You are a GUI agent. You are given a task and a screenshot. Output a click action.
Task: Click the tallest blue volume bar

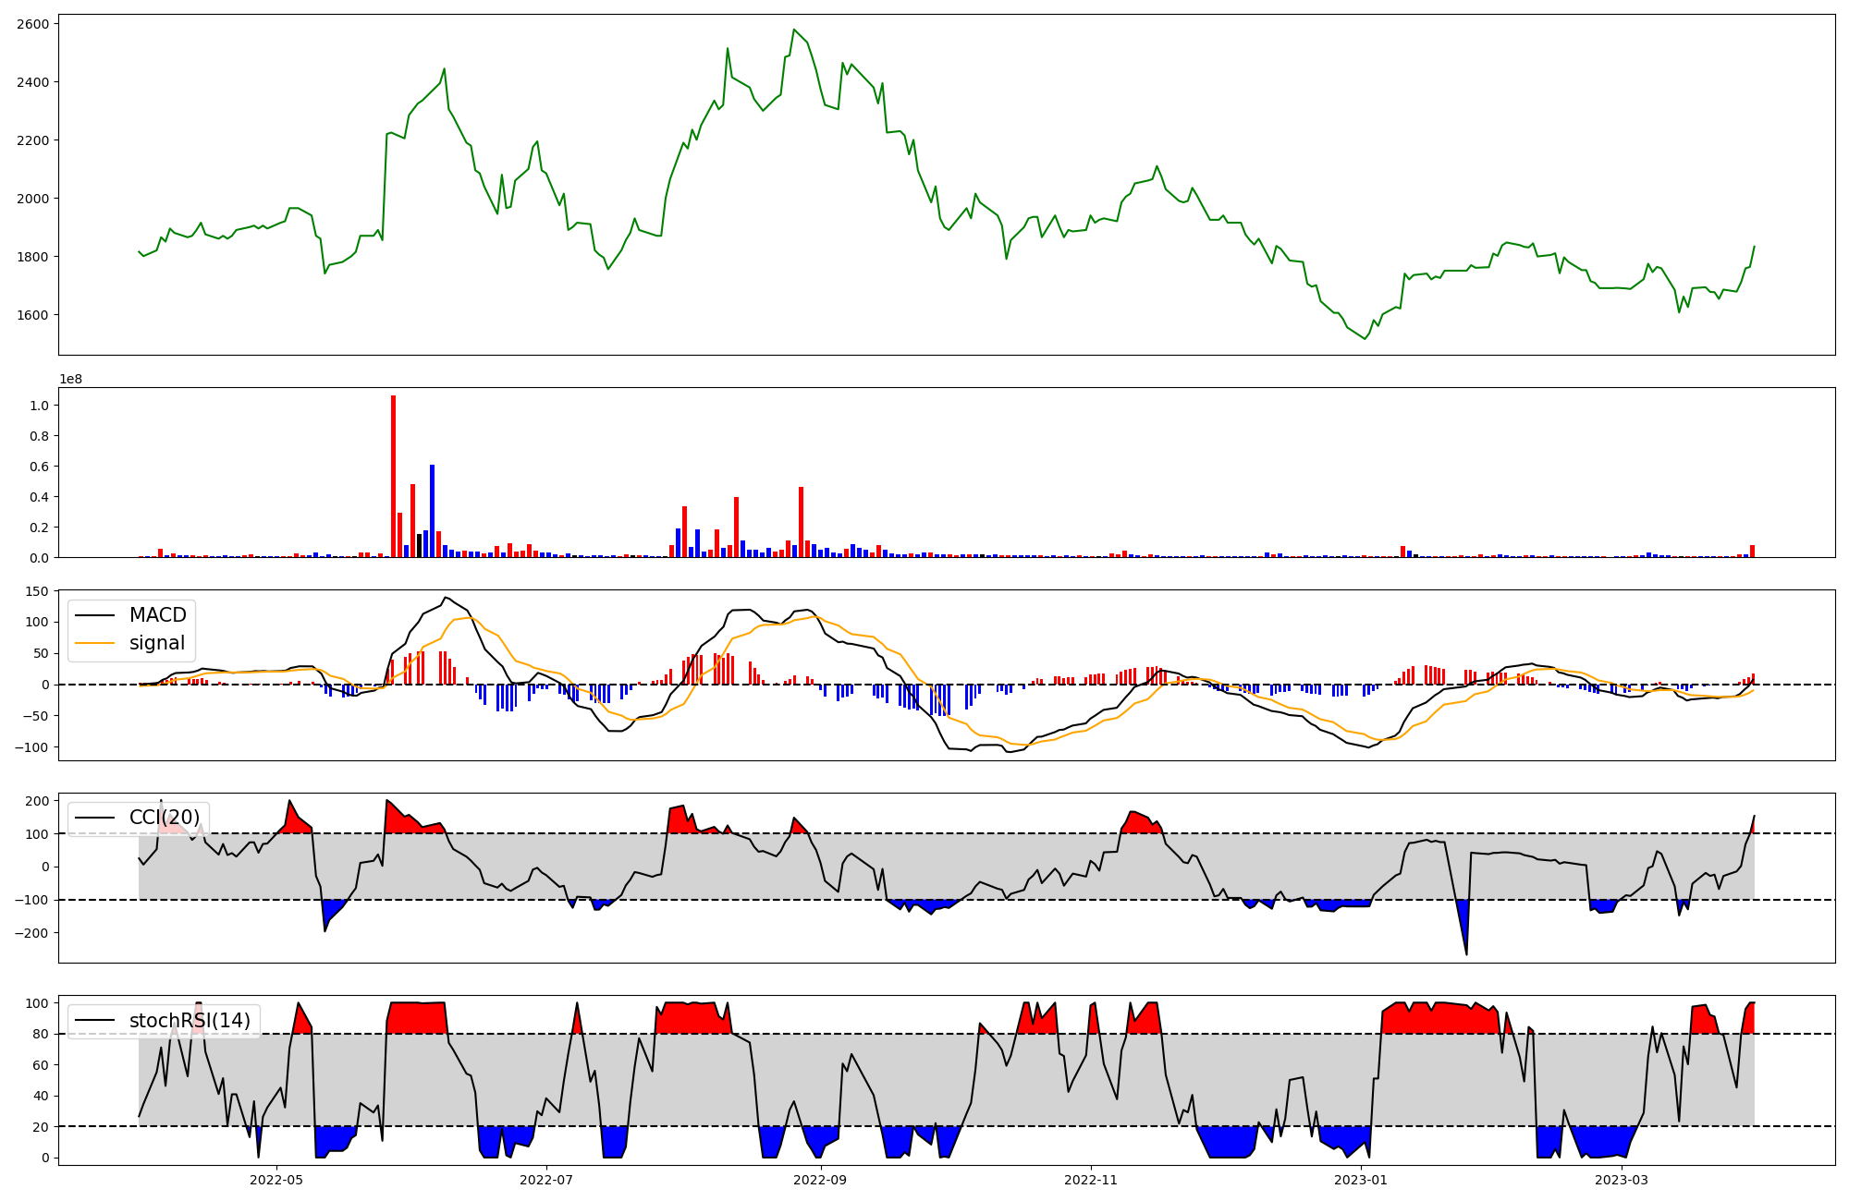tap(432, 510)
